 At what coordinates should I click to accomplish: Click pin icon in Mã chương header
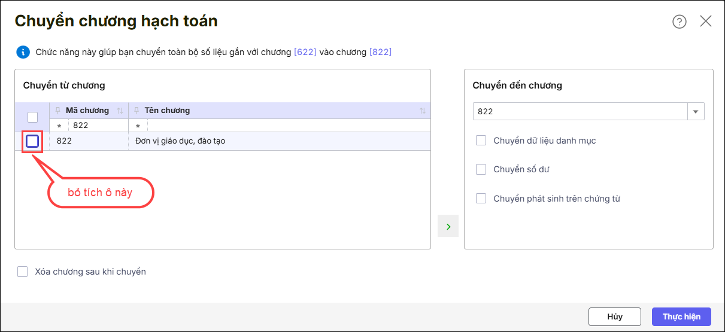point(58,111)
